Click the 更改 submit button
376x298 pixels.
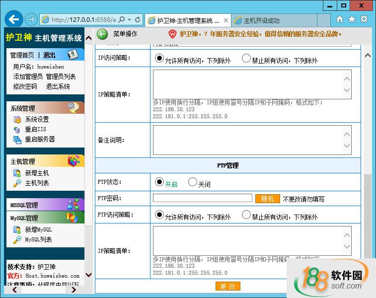tap(227, 287)
